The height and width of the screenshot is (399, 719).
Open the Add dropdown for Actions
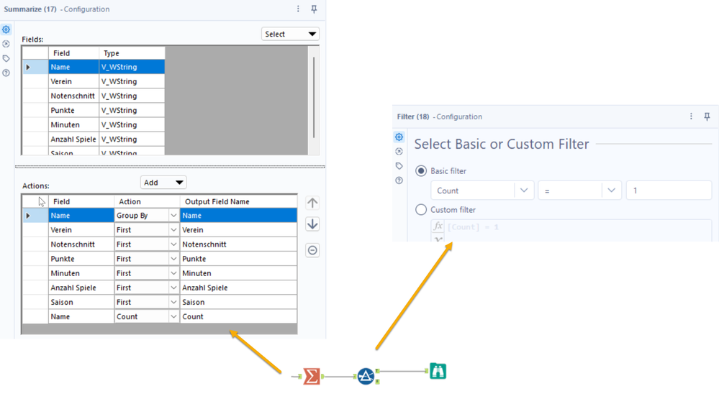click(x=163, y=183)
